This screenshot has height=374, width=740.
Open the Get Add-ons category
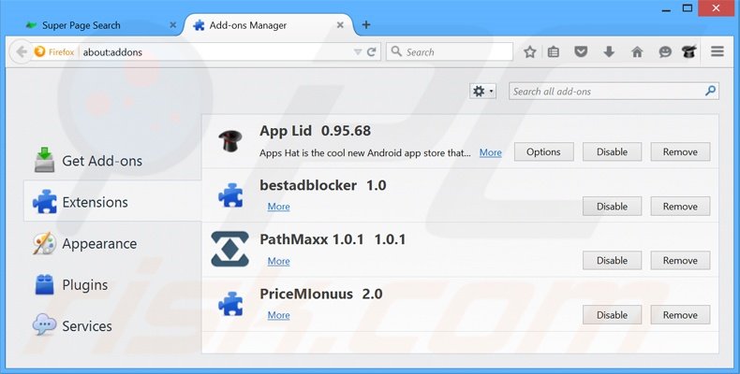coord(112,161)
